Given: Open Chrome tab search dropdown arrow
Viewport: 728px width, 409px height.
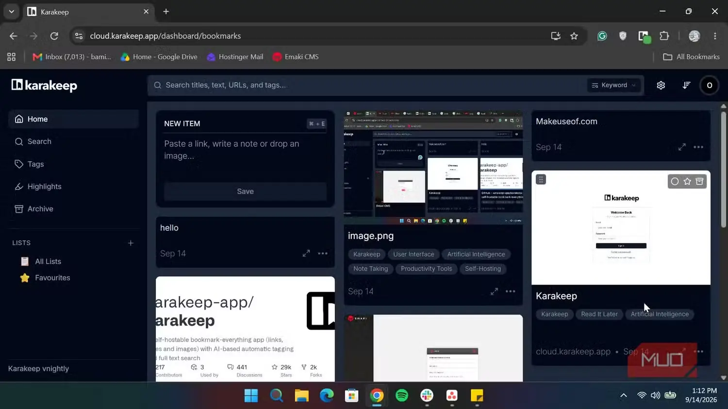Looking at the screenshot, I should click(12, 12).
